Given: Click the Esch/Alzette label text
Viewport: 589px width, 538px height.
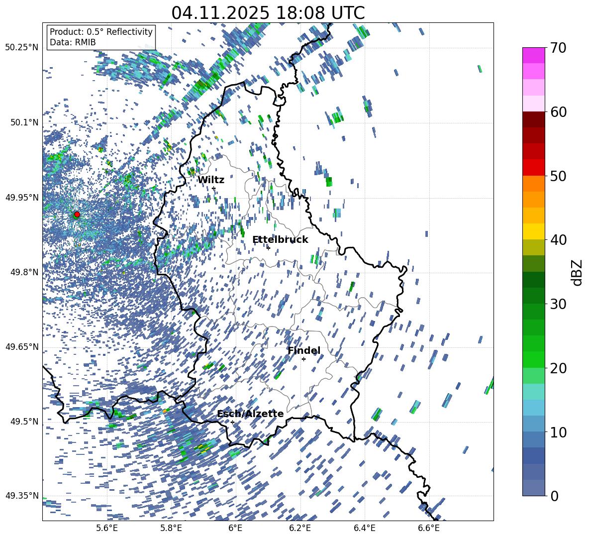Looking at the screenshot, I should 250,414.
